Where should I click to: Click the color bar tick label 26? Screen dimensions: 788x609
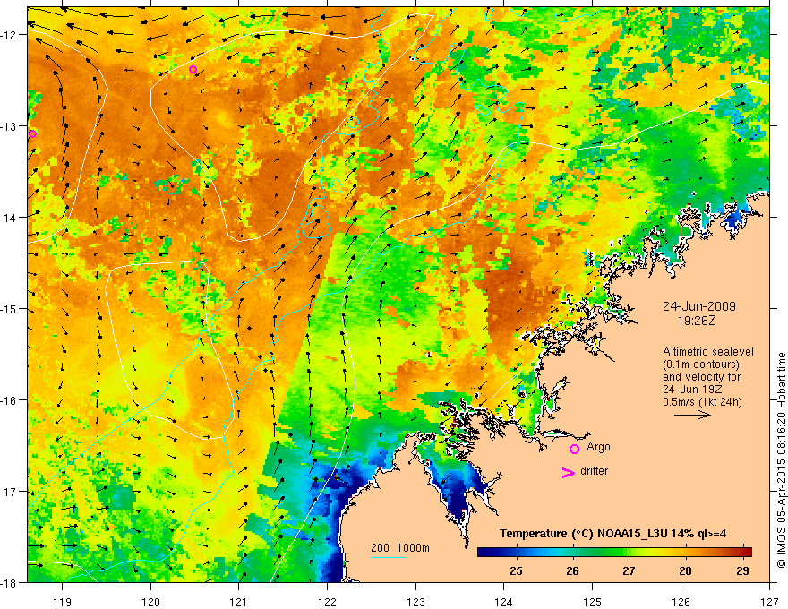(572, 571)
